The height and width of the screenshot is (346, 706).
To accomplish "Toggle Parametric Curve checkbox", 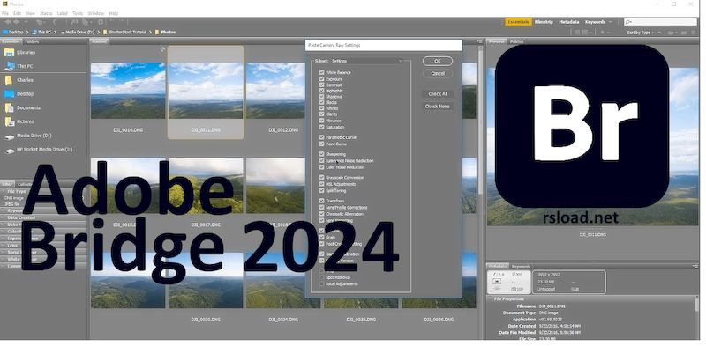I will [x=321, y=137].
